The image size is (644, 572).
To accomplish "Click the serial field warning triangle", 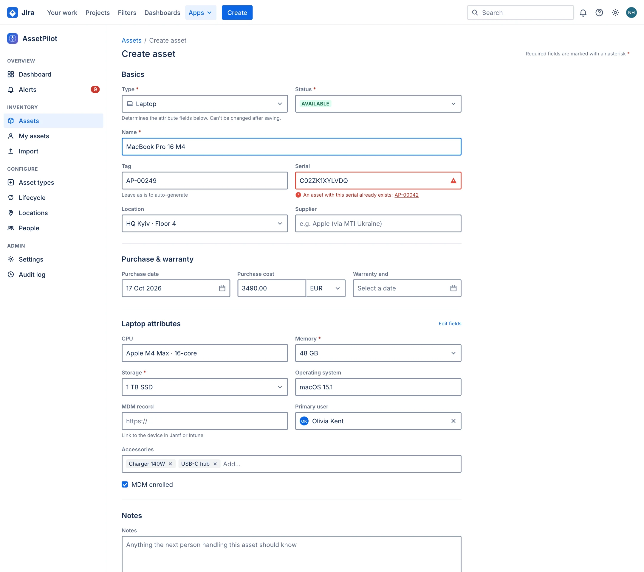I will (x=453, y=181).
